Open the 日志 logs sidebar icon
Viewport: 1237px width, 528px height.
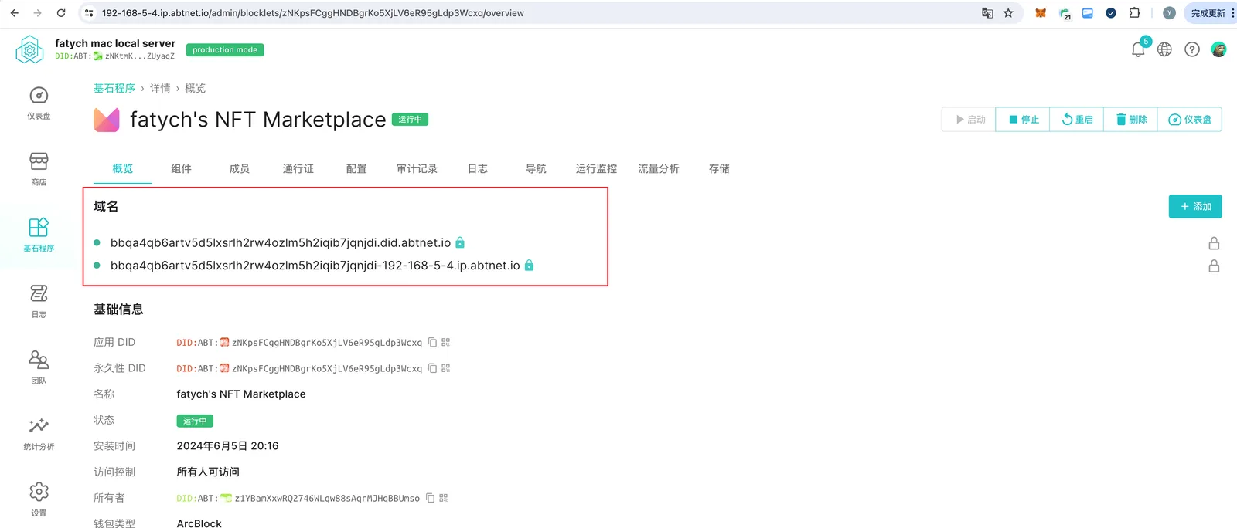click(x=39, y=302)
